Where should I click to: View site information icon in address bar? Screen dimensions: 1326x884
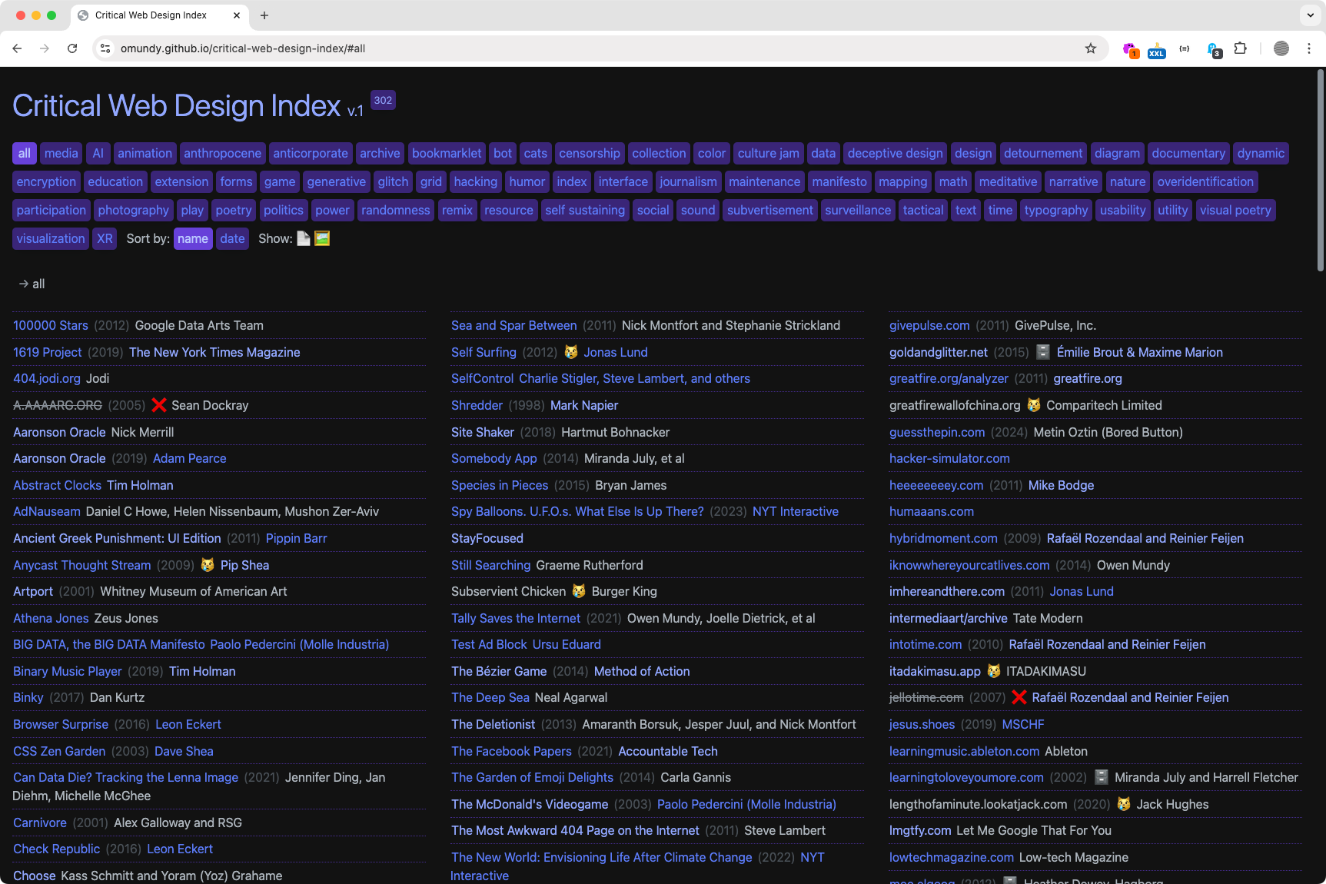pyautogui.click(x=105, y=48)
